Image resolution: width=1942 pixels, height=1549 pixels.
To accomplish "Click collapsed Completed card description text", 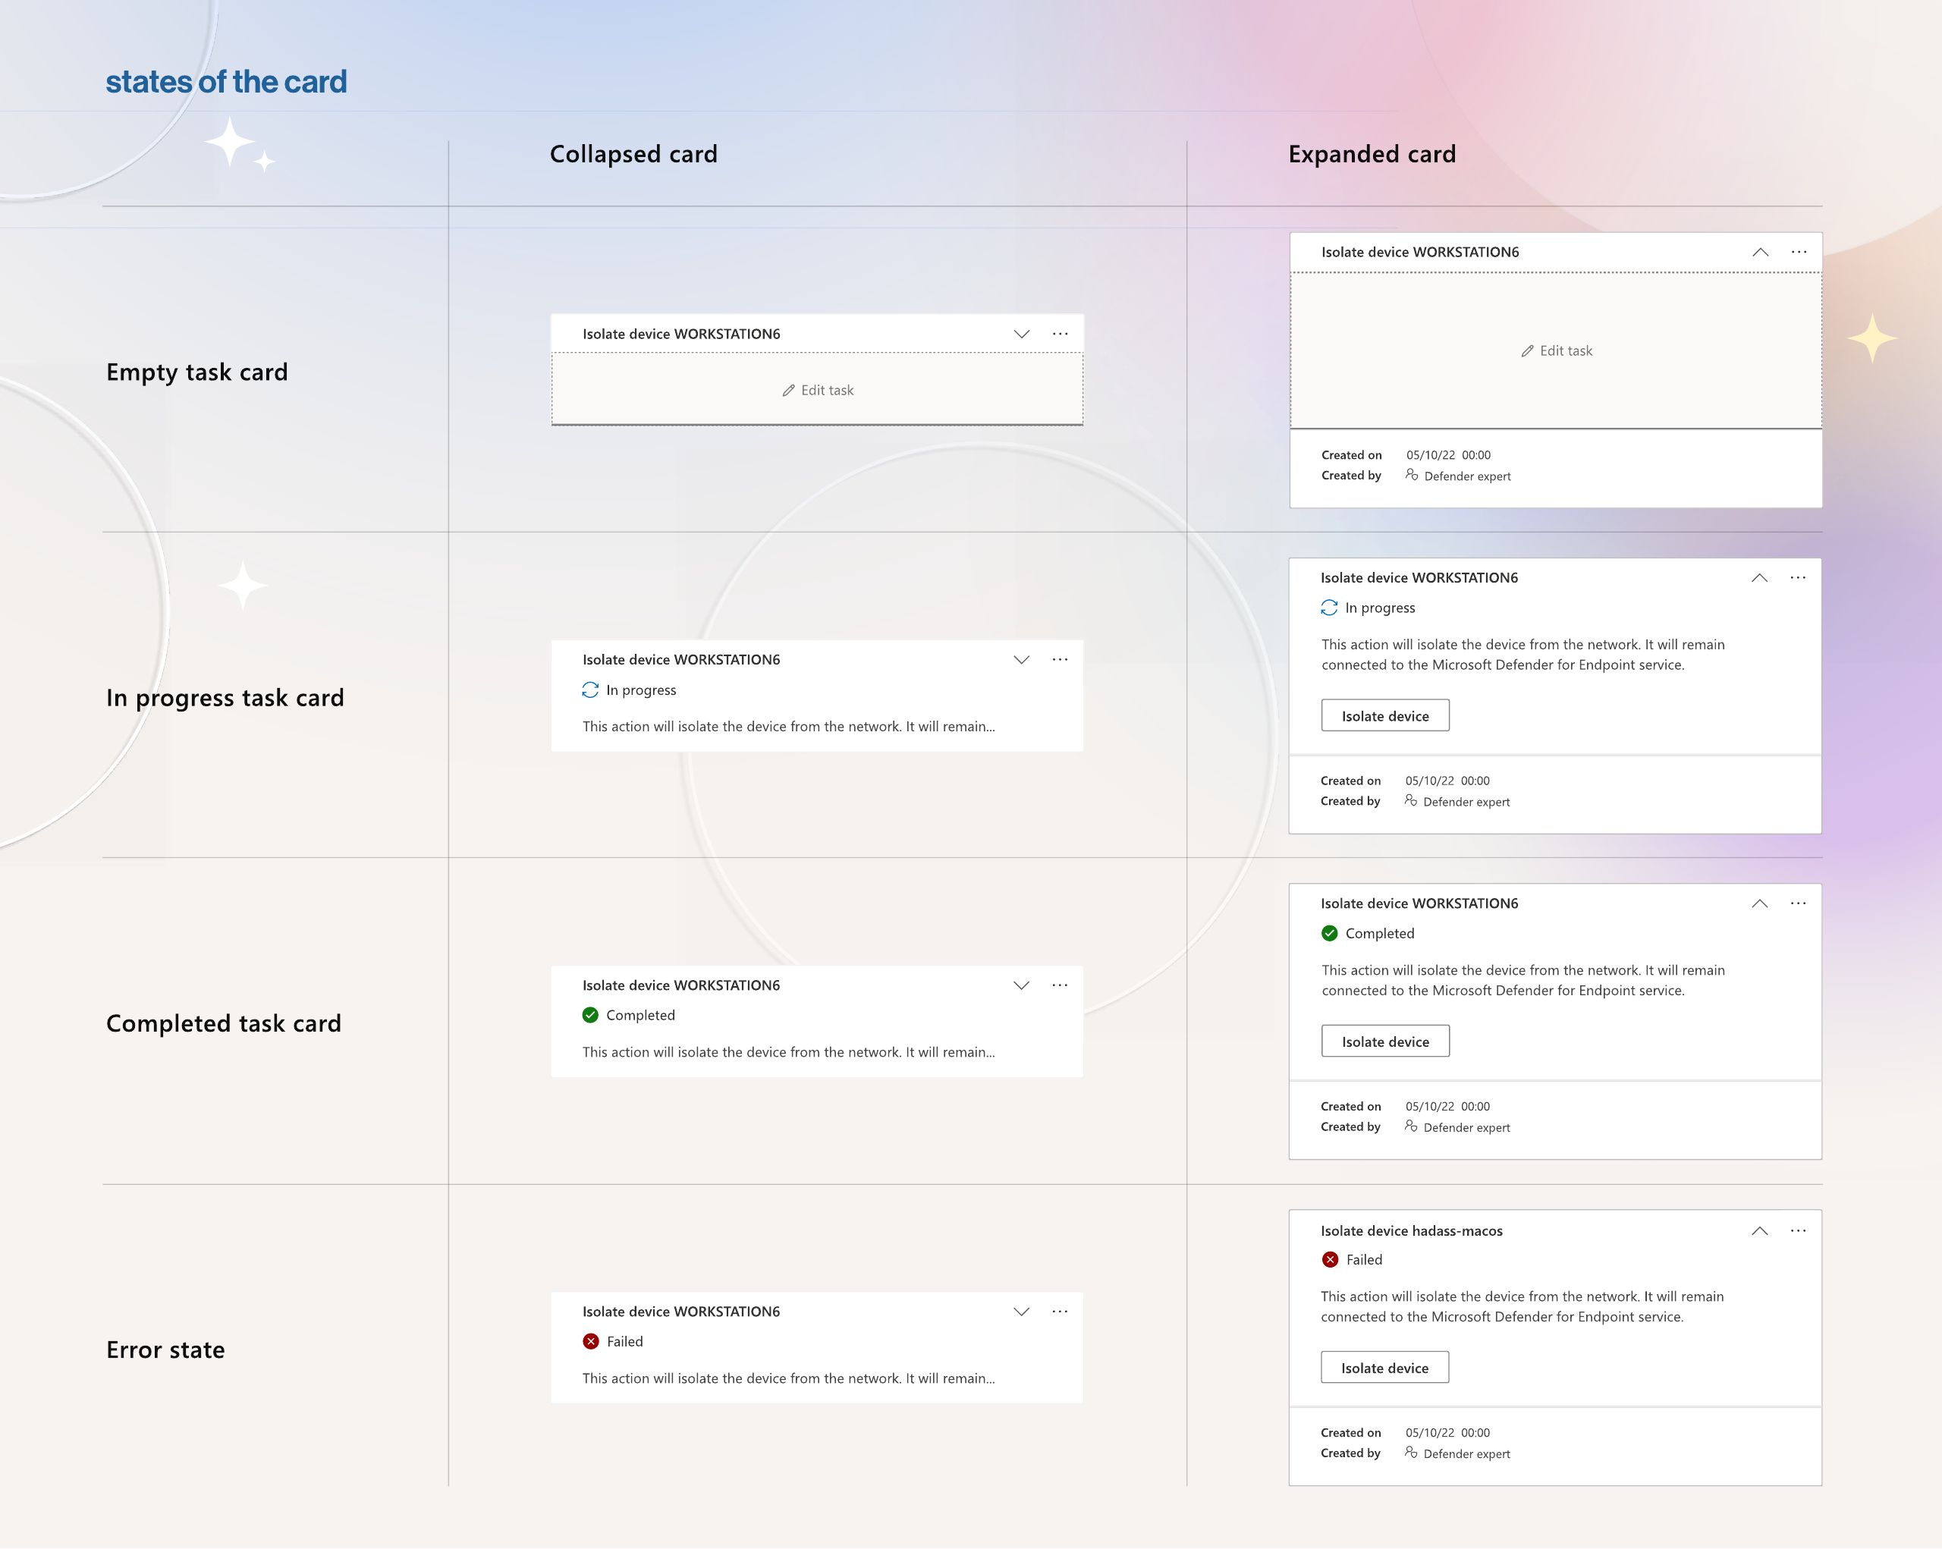I will (788, 1052).
